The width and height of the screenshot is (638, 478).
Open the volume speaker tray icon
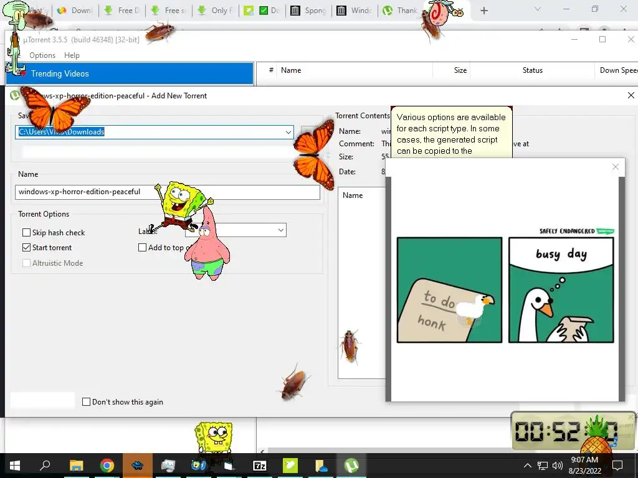click(x=557, y=466)
